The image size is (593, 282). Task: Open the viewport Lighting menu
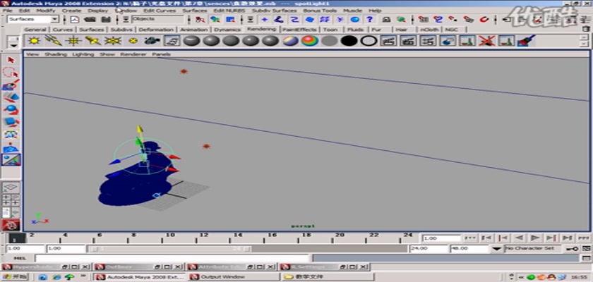coord(83,54)
